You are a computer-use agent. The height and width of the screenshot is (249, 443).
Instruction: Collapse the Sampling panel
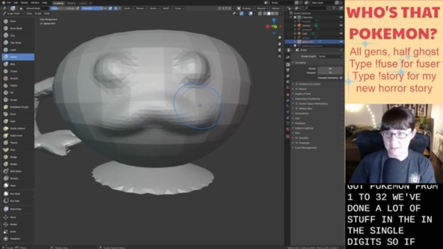tap(300, 63)
